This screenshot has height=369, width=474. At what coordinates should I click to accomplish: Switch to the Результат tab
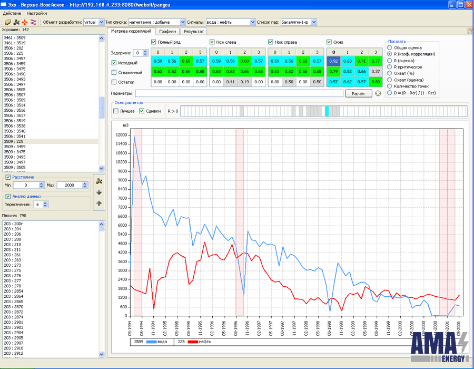coord(193,31)
